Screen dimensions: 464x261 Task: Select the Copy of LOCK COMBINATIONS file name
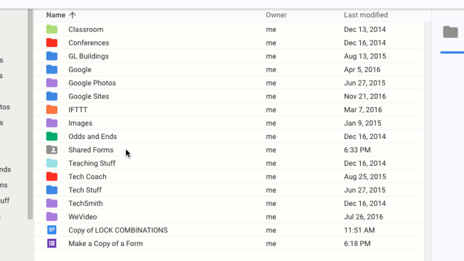pyautogui.click(x=118, y=230)
